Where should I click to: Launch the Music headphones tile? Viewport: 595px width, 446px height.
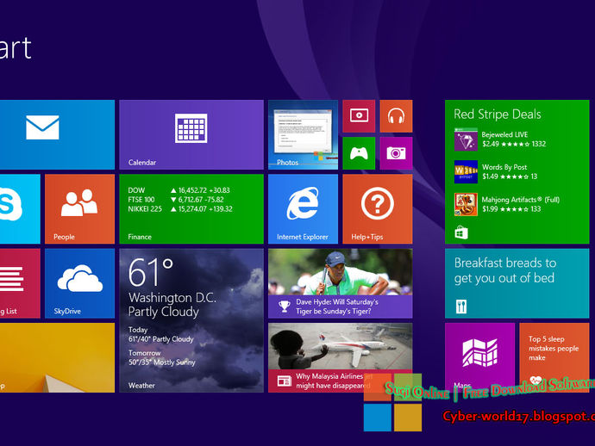(x=396, y=116)
